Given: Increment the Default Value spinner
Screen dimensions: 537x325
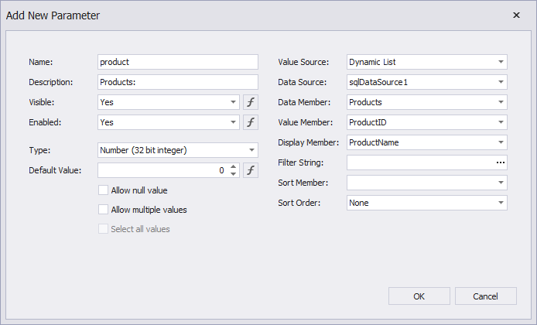Looking at the screenshot, I should coord(234,167).
